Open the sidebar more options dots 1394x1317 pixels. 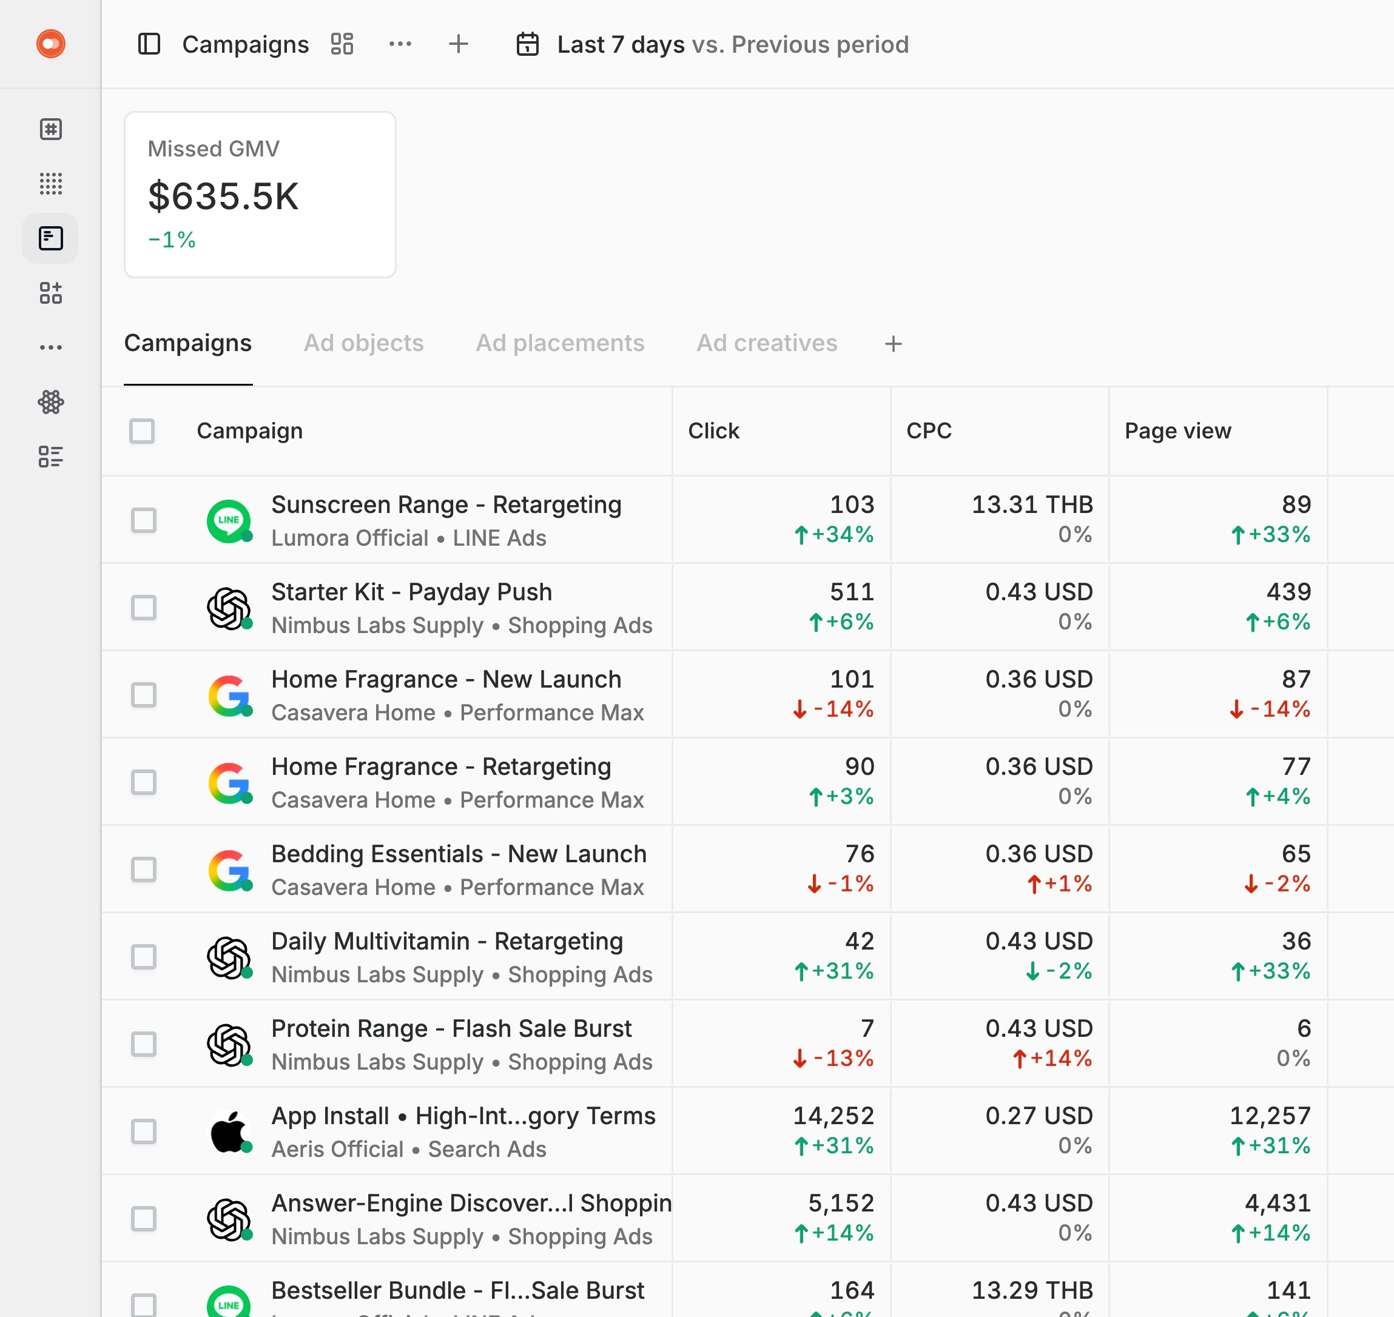click(50, 347)
